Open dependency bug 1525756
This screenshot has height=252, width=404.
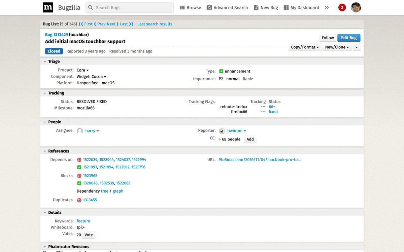[x=138, y=167]
